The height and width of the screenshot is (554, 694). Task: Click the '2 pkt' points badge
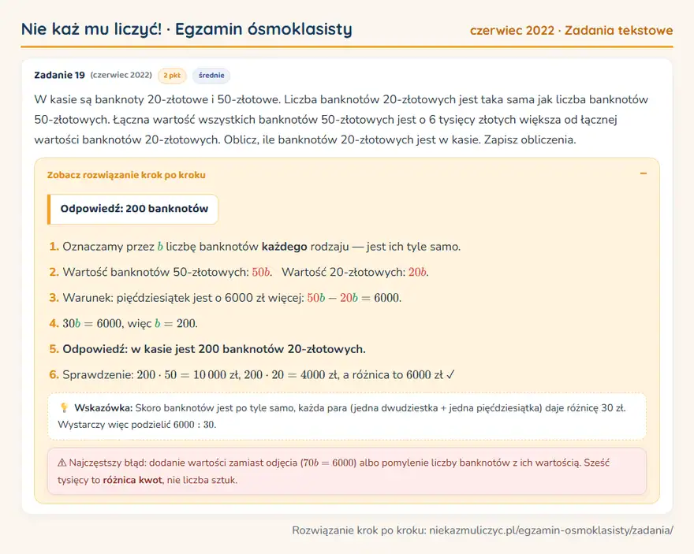(172, 76)
